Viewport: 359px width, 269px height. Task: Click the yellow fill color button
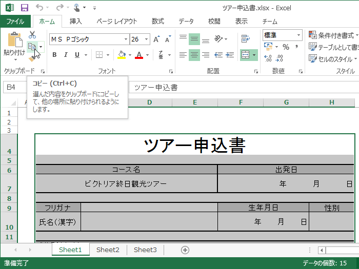[x=122, y=55]
